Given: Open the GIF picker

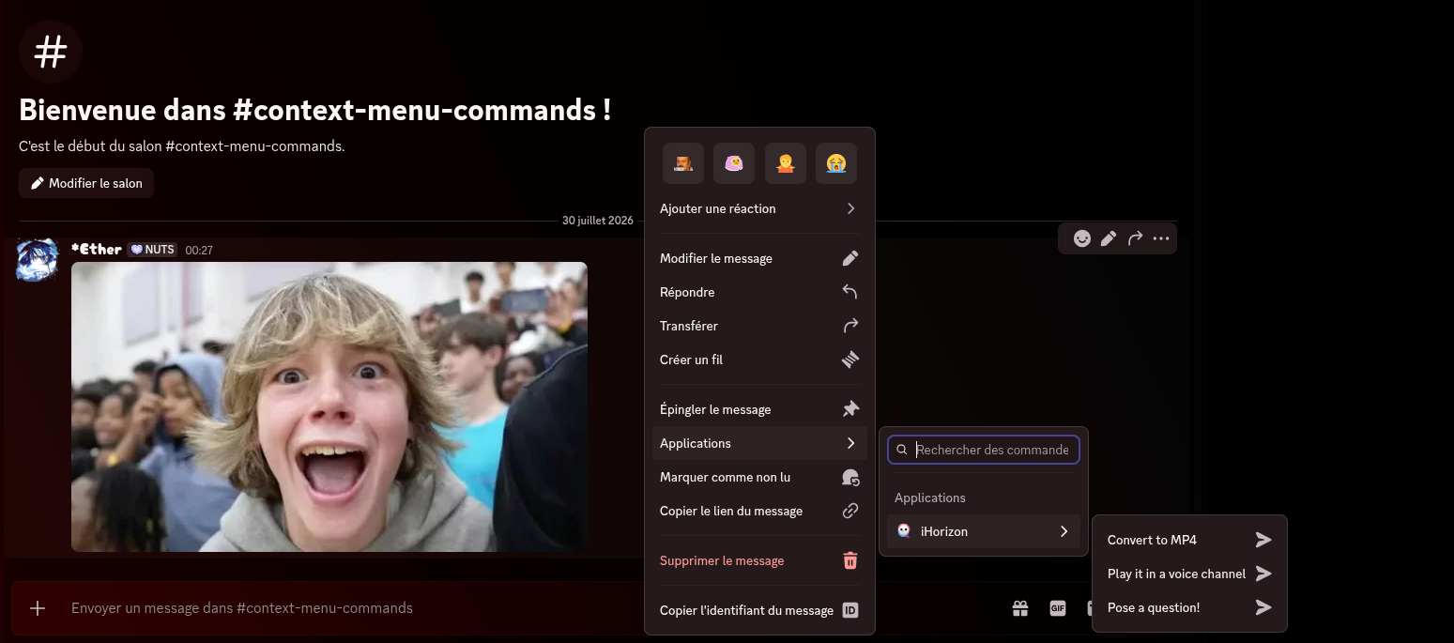Looking at the screenshot, I should (1058, 608).
